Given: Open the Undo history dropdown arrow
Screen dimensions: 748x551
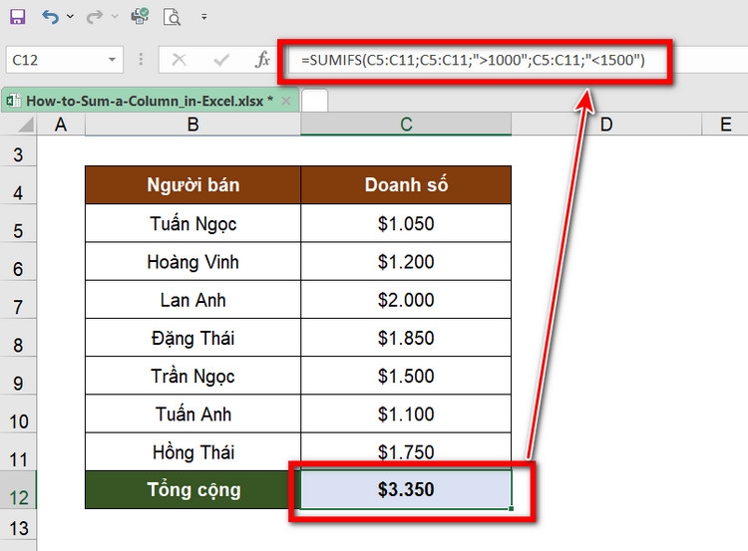Looking at the screenshot, I should [x=70, y=17].
